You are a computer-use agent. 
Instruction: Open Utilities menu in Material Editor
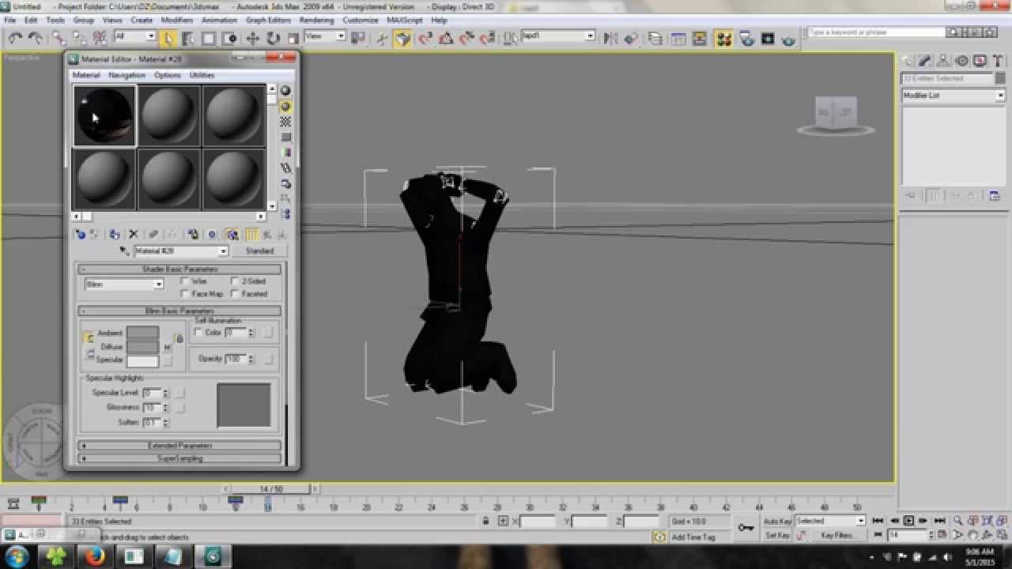click(x=202, y=75)
